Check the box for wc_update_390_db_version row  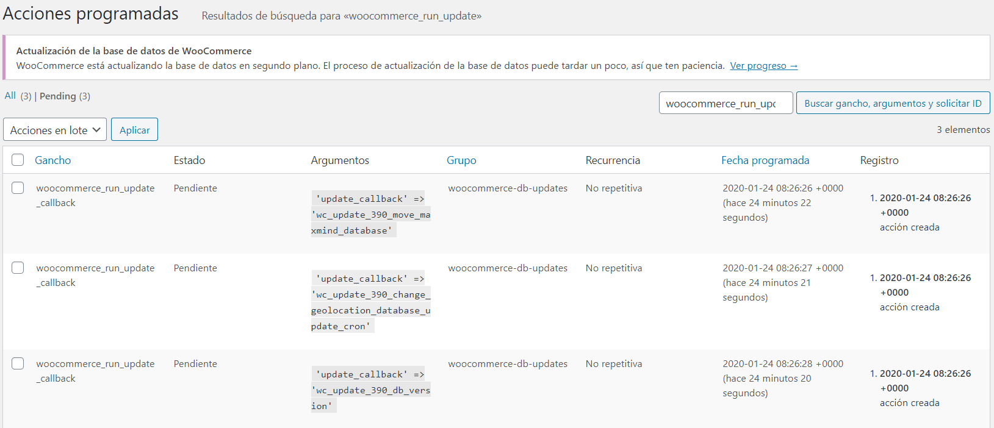pyautogui.click(x=18, y=363)
